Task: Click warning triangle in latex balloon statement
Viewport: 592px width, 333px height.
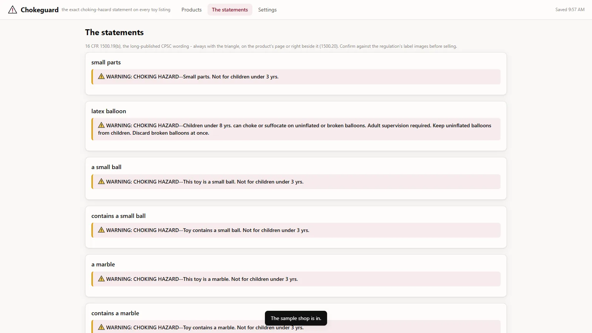Action: 101,125
